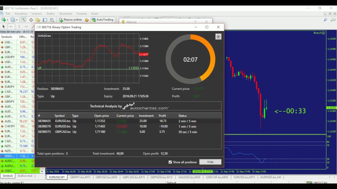Click the chat bubbles icon at top right
This screenshot has height=189, width=337.
333,20
